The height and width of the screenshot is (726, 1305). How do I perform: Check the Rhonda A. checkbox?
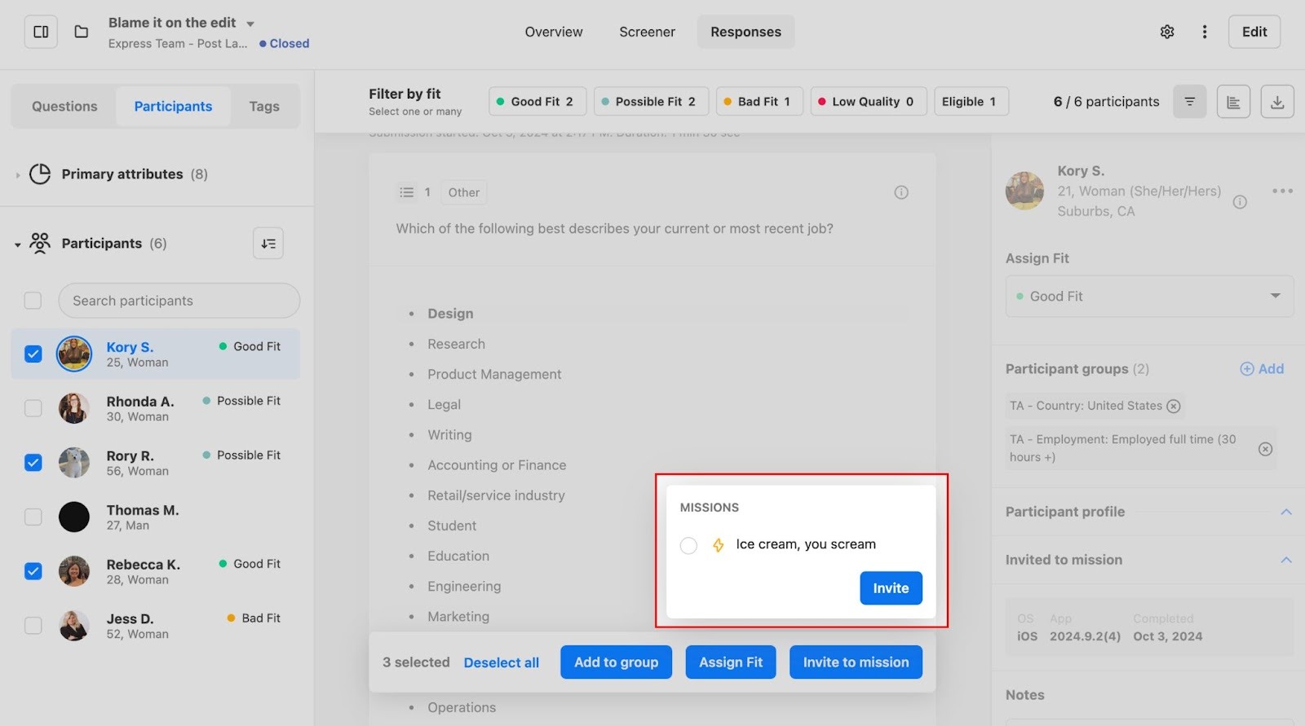click(33, 408)
